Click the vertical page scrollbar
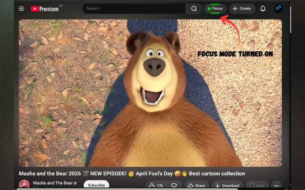 tap(291, 19)
